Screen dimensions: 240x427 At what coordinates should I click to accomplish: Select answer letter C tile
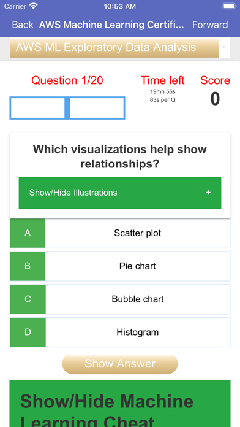[28, 299]
